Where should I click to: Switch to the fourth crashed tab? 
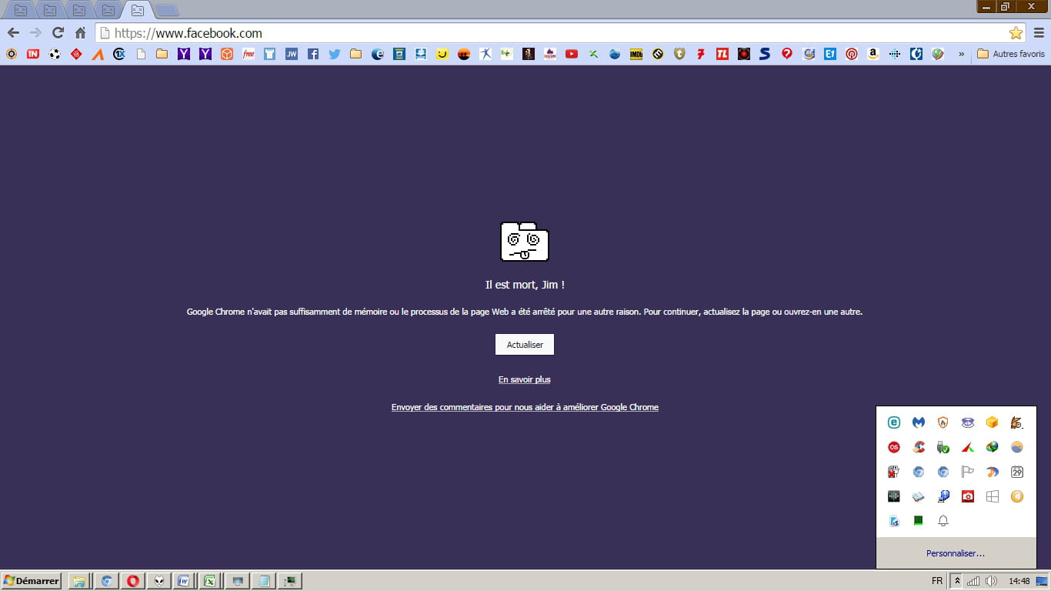pos(108,10)
